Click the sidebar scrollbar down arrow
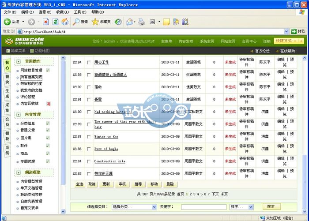 pyautogui.click(x=63, y=212)
